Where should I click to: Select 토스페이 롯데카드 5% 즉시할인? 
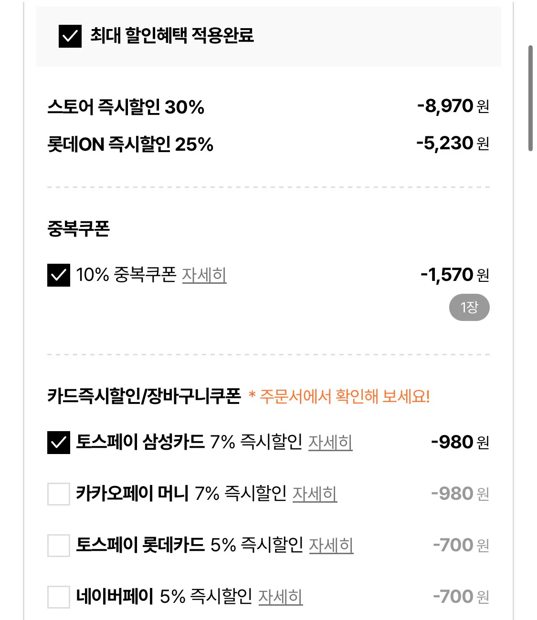58,545
